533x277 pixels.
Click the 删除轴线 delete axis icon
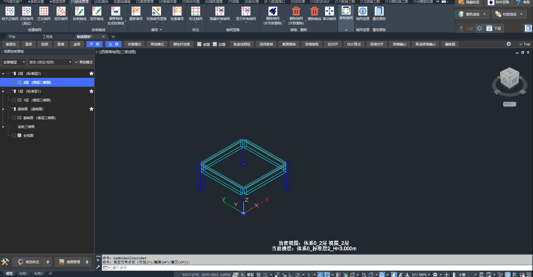pyautogui.click(x=314, y=12)
